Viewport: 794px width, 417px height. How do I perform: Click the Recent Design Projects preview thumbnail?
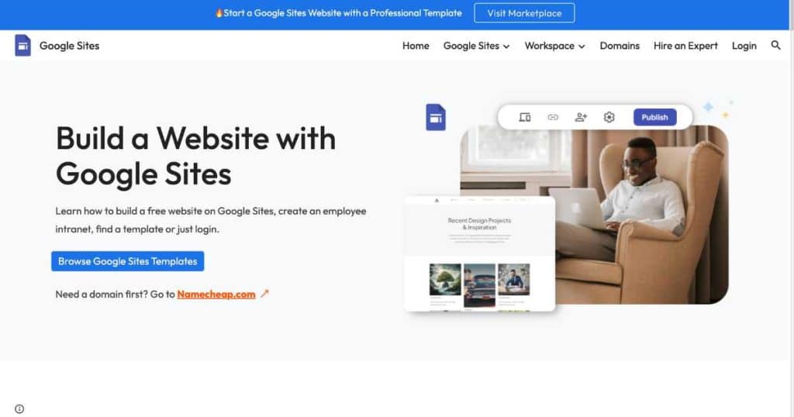click(x=479, y=254)
